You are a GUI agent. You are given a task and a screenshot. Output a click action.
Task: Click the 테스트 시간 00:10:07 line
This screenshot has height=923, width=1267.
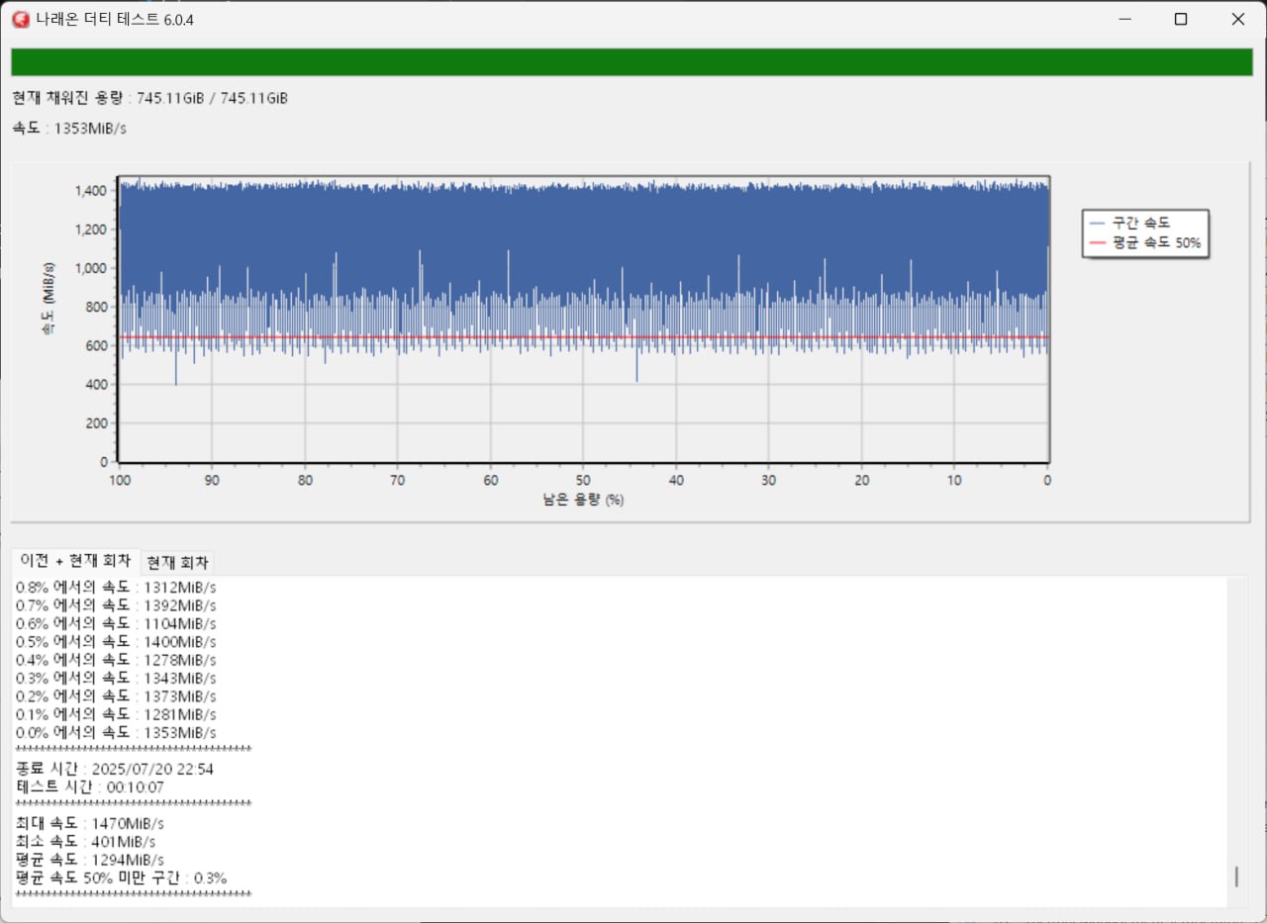pos(90,787)
